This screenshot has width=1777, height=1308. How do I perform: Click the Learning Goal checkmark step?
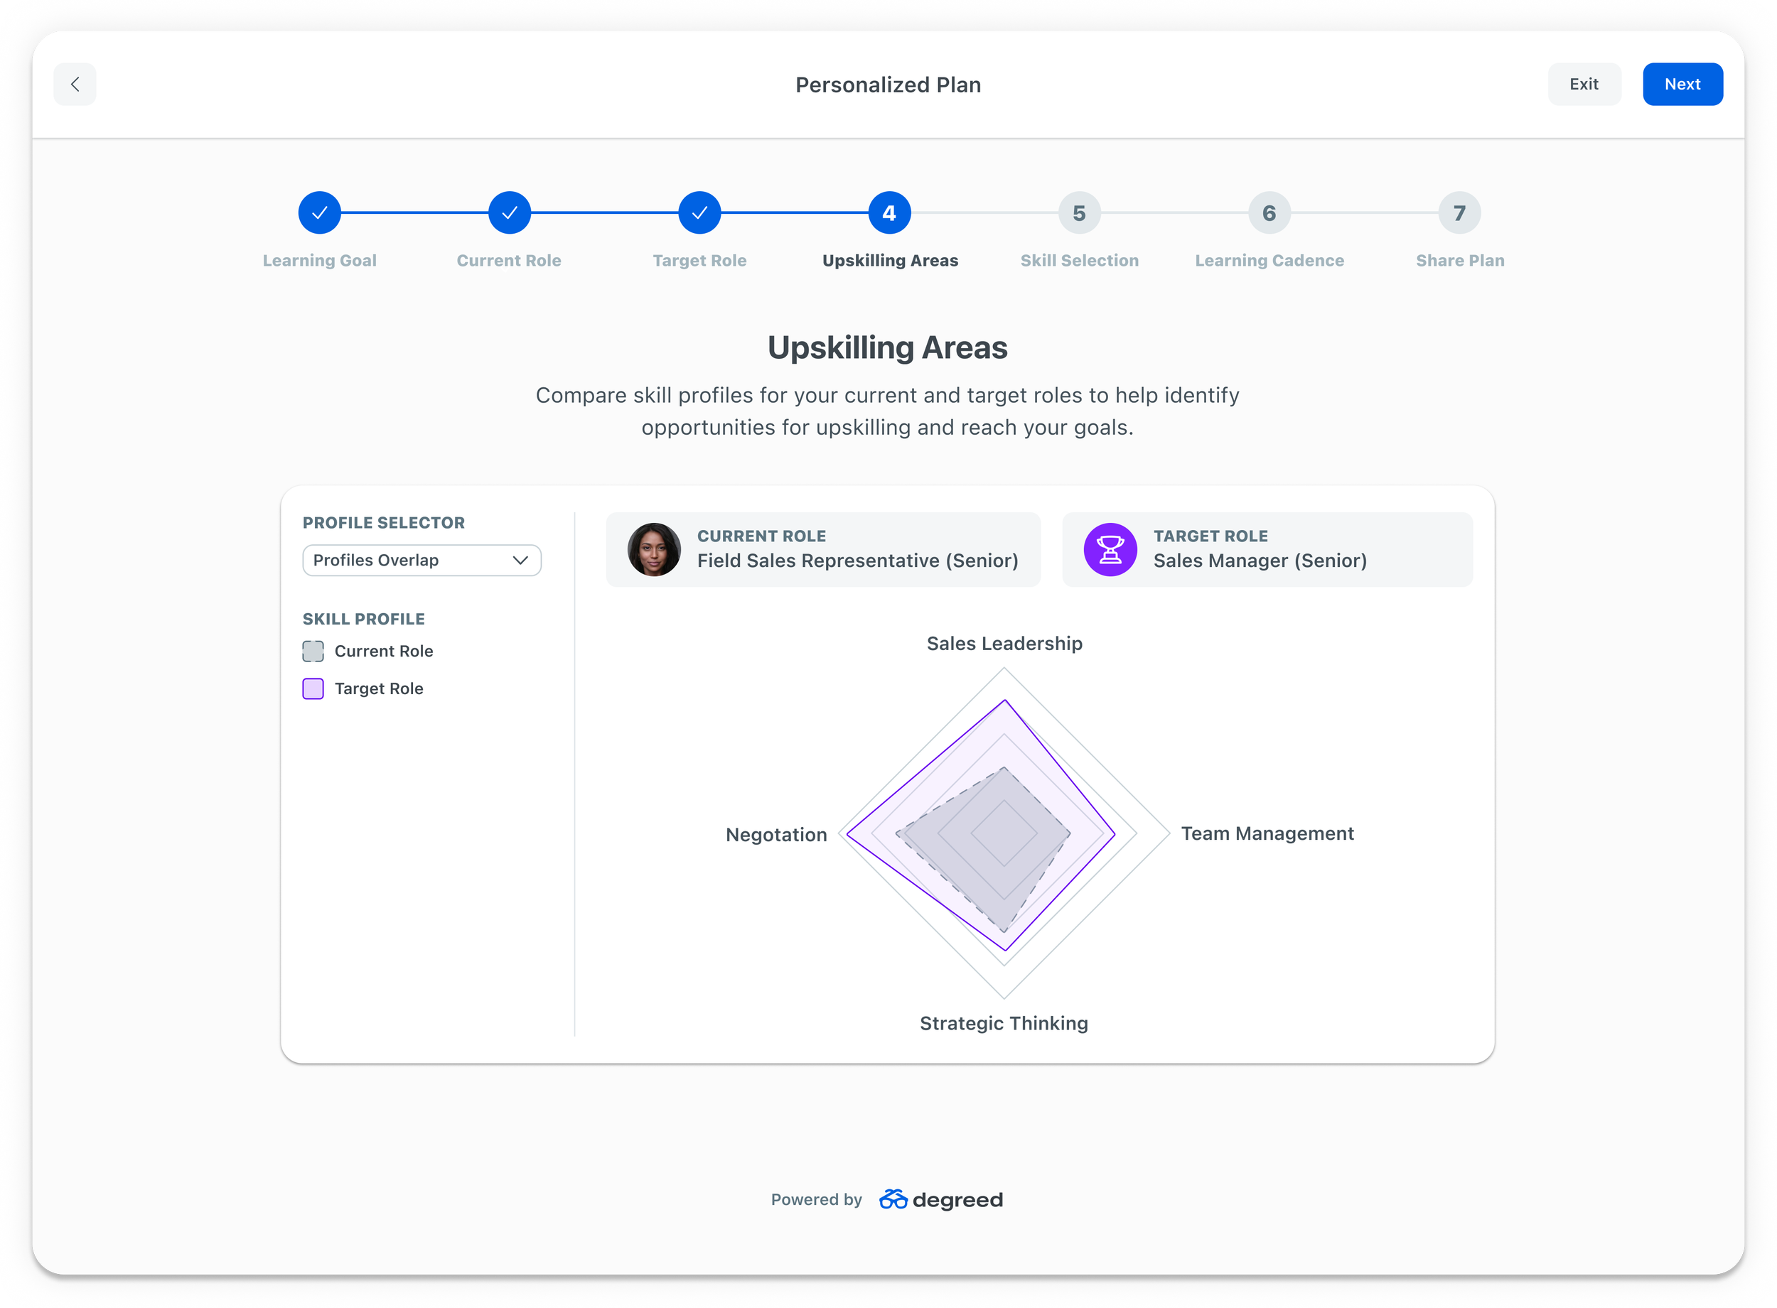pyautogui.click(x=319, y=213)
